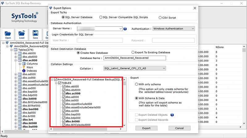Screen dimensions: 247x138
Task: Select dbo.assetExcludeDetails000 in export tree
Action: [83, 108]
